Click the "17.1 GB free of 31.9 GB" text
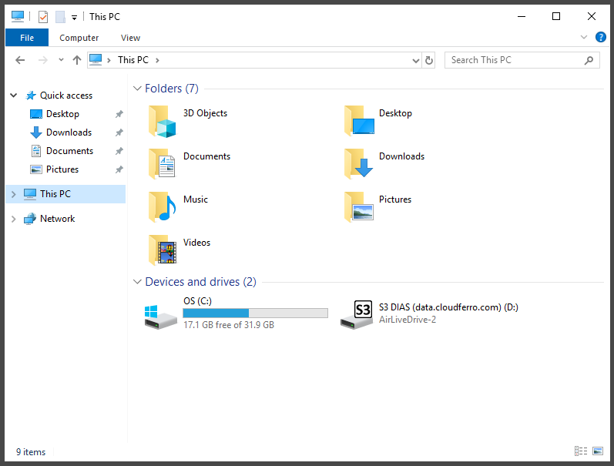The image size is (614, 466). (229, 325)
